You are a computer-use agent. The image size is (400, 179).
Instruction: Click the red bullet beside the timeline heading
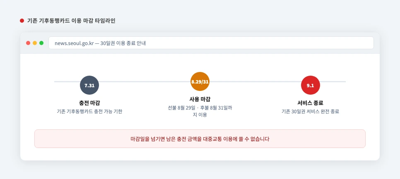[x=22, y=21]
